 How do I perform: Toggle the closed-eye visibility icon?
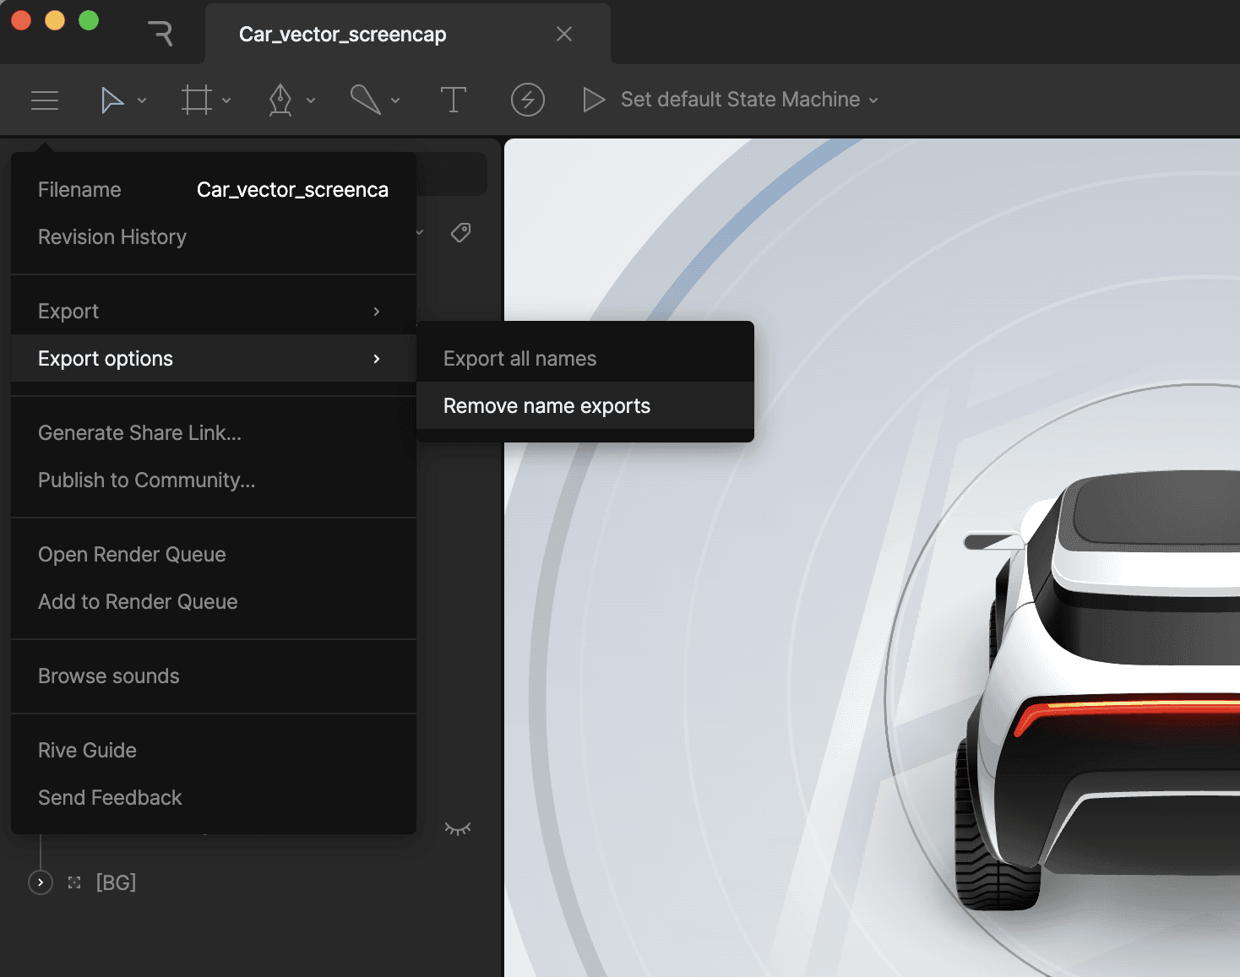[x=458, y=828]
